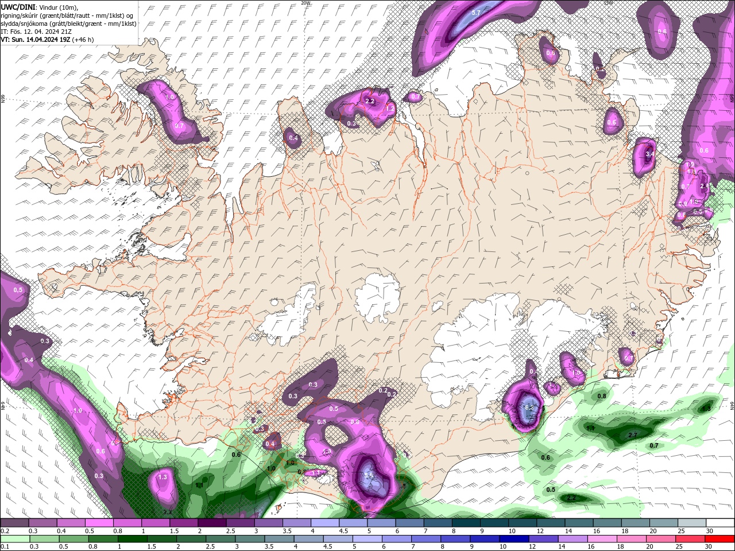
Task: Pick the snow legend swatch between 1.5 and 2
Action: click(184, 523)
